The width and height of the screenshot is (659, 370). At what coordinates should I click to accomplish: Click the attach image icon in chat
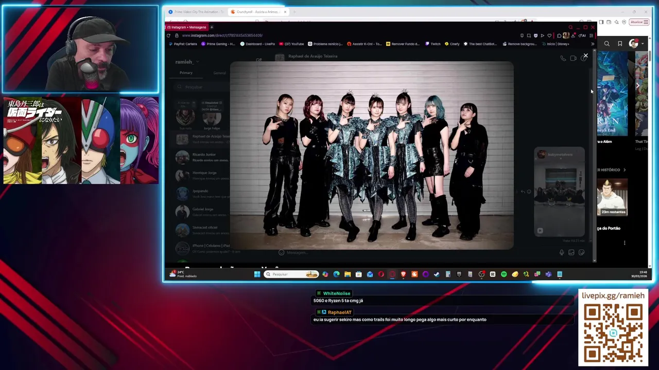(571, 252)
